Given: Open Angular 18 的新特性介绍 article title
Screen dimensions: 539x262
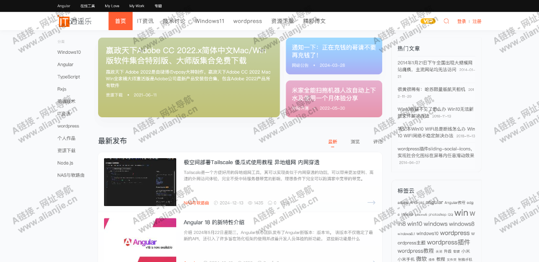Looking at the screenshot, I should pos(214,222).
